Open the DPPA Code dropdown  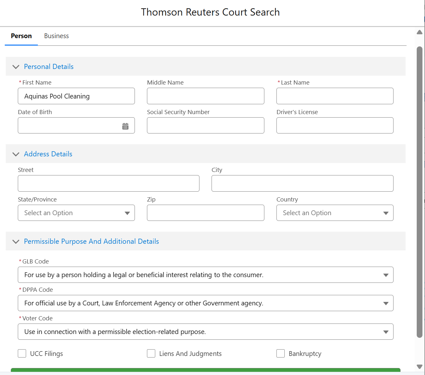[206, 303]
